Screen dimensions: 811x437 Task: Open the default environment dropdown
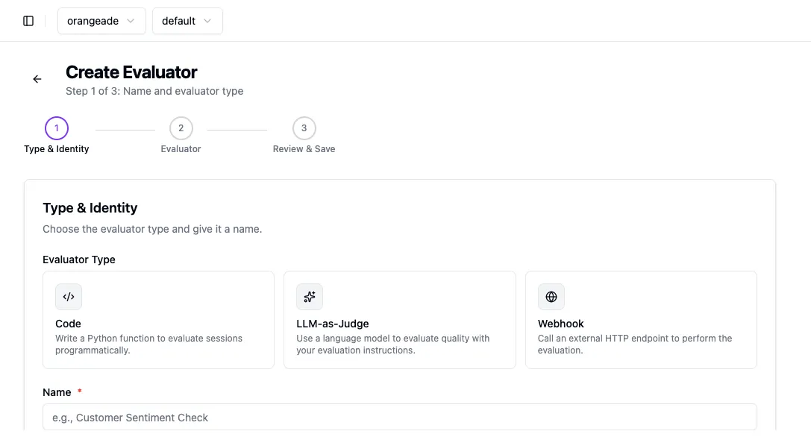click(x=187, y=21)
